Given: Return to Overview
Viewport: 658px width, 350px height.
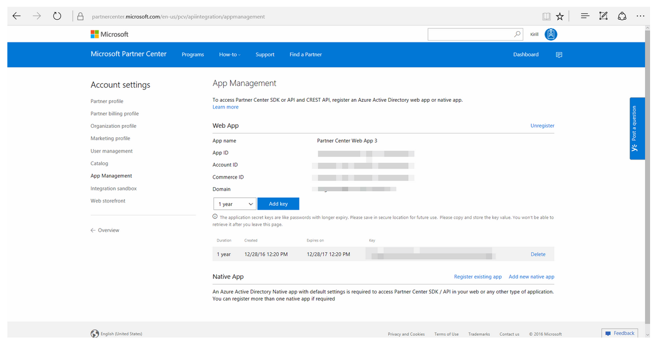Looking at the screenshot, I should click(x=105, y=230).
